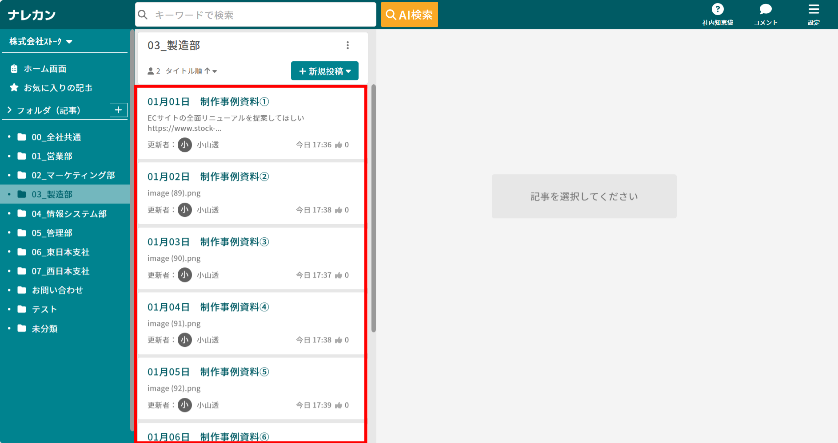Image resolution: width=838 pixels, height=443 pixels.
Task: Open the 設定 settings menu
Action: [x=814, y=8]
